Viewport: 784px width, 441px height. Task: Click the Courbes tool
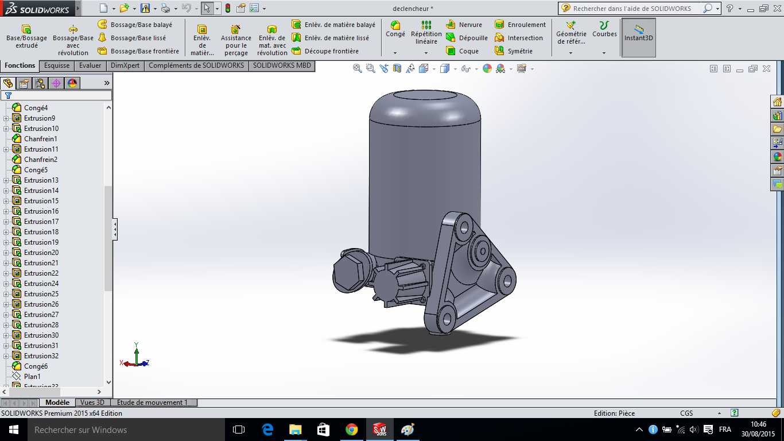(x=604, y=29)
